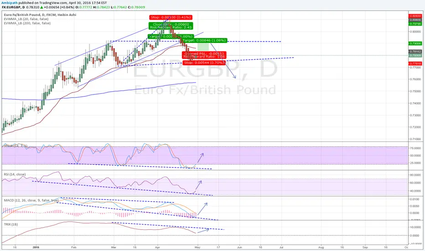Click the gray 0.80600 price tag
Screen dimensions: 425x251
coord(415,20)
